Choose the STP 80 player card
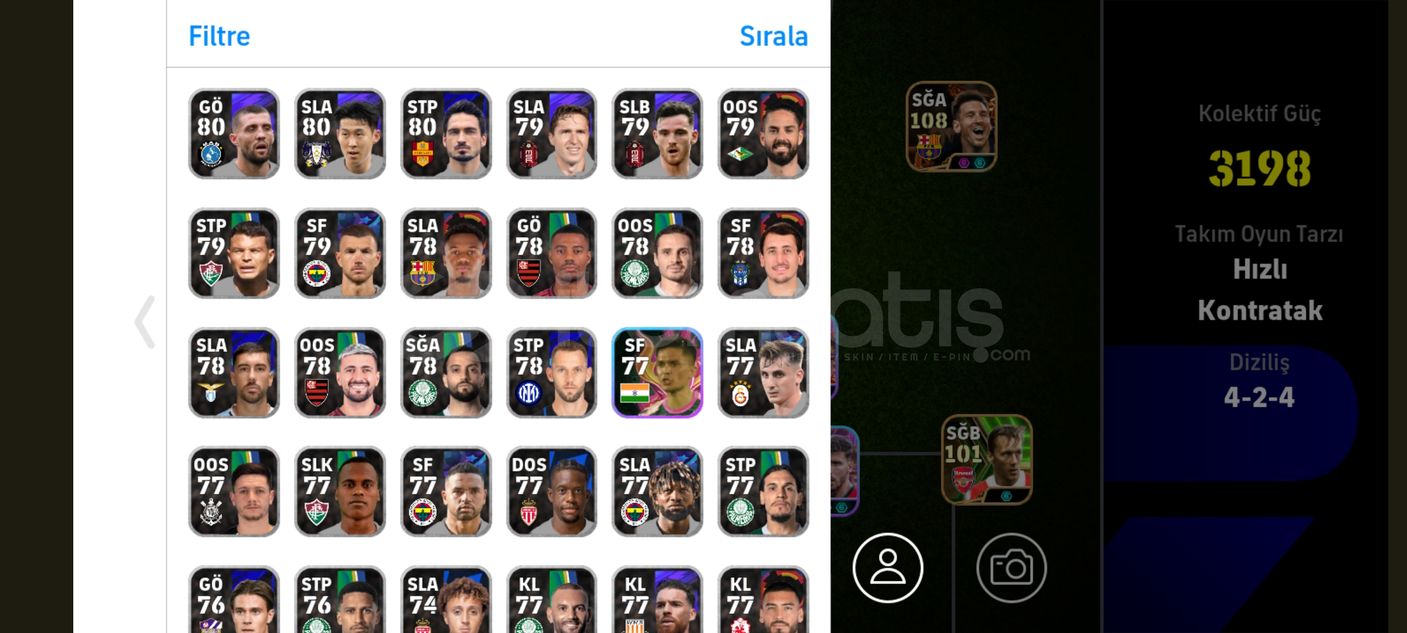Screen dimensions: 1407x633 [446, 134]
